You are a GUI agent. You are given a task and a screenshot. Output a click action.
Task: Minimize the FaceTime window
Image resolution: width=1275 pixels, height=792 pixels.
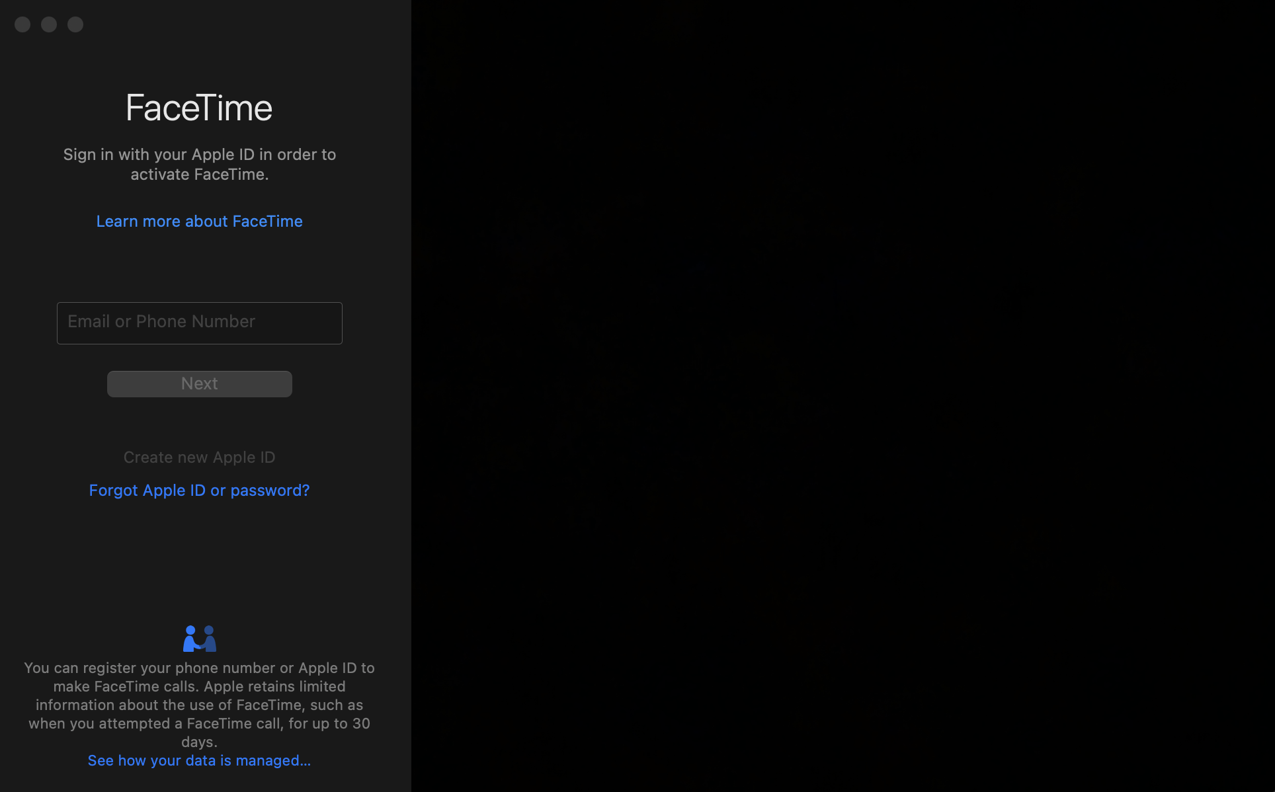[49, 24]
